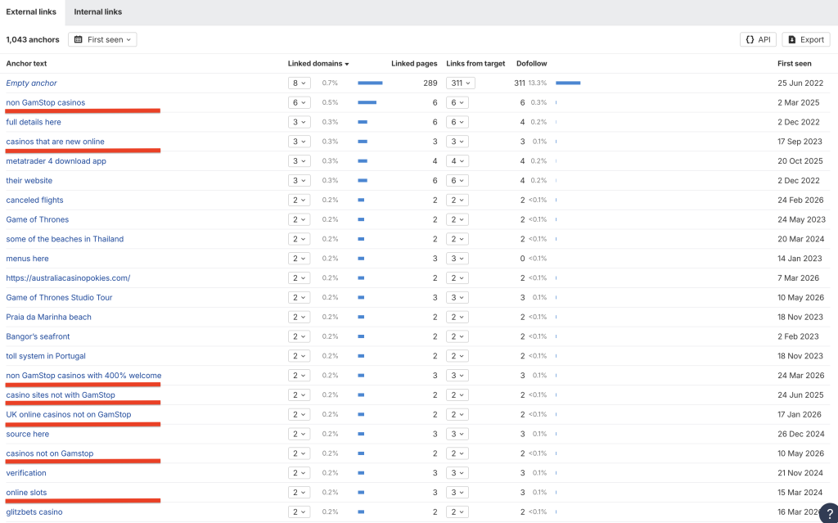Image resolution: width=838 pixels, height=523 pixels.
Task: Click the 0.7% linked domains percentage
Action: coord(331,83)
